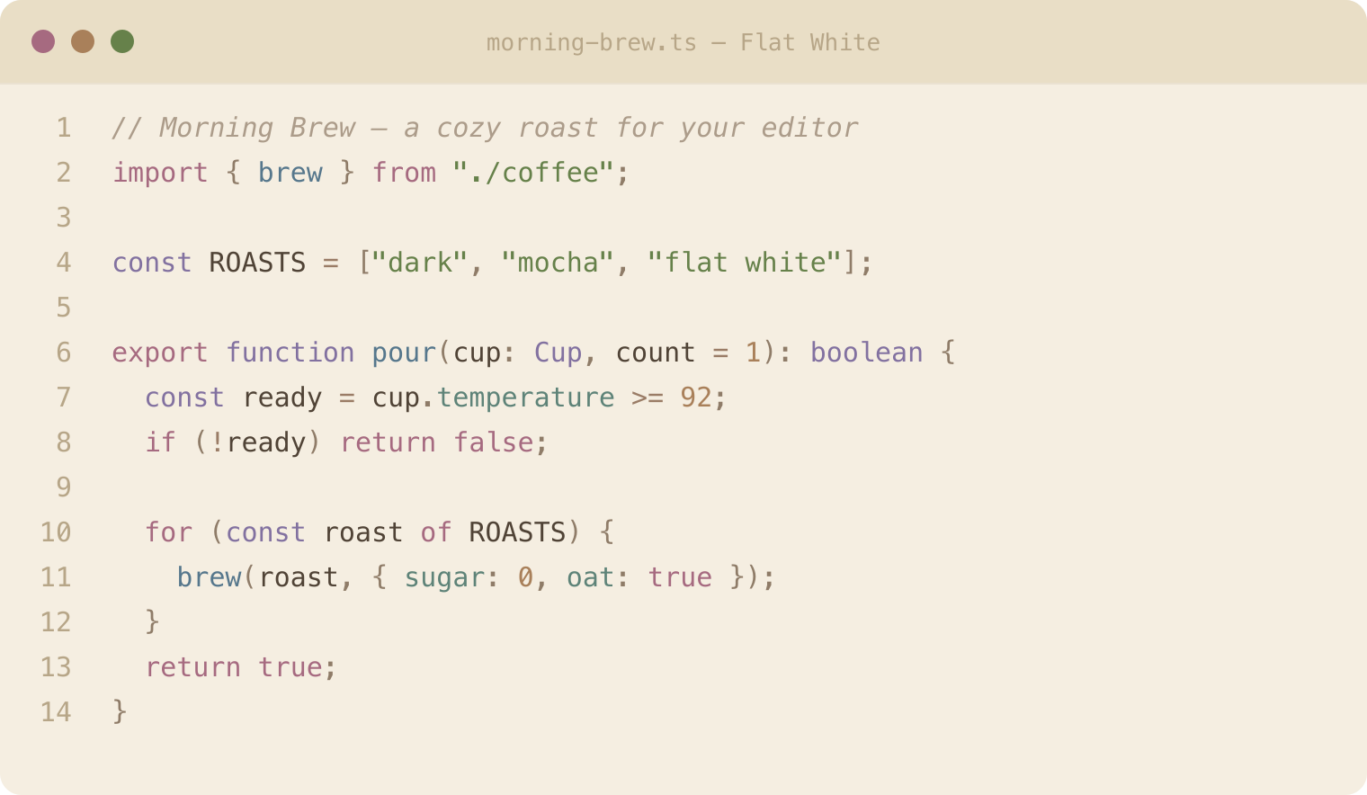Click the 'import' keyword on line 2
Image resolution: width=1367 pixels, height=795 pixels.
[x=160, y=173]
